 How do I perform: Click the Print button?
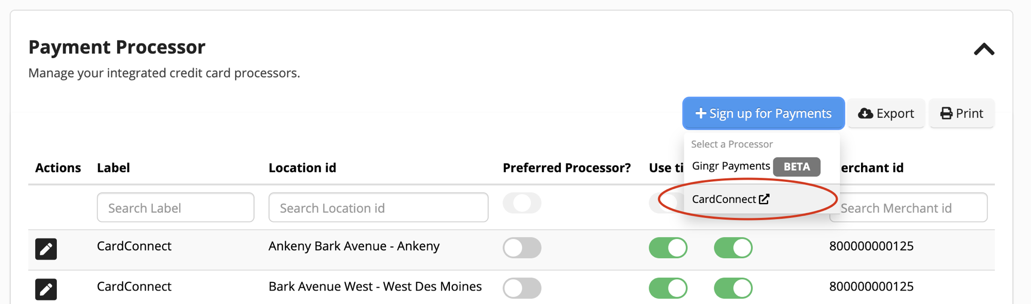[x=961, y=113]
